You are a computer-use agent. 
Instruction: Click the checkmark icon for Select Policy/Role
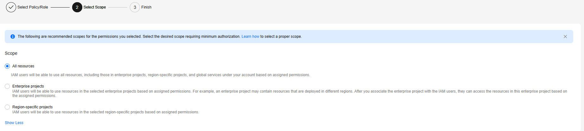point(11,7)
